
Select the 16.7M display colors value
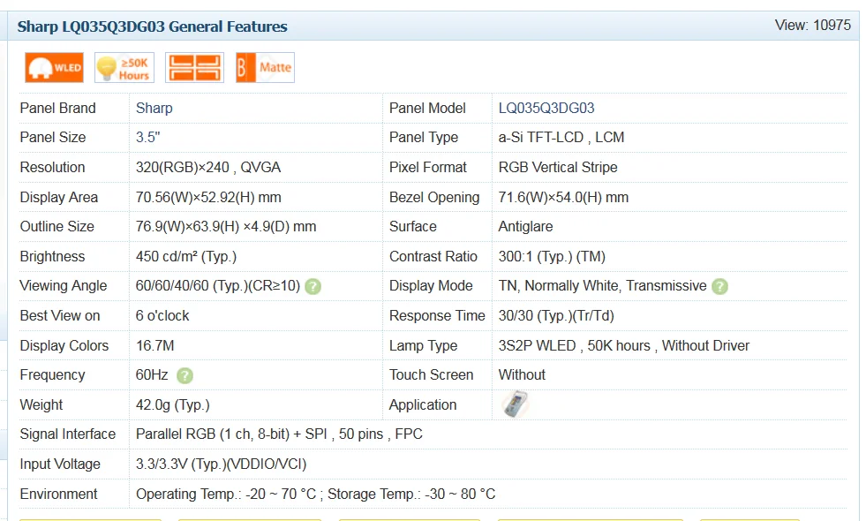click(x=155, y=345)
